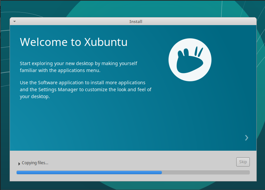
Task: Click the Install title bar text
Action: 136,21
